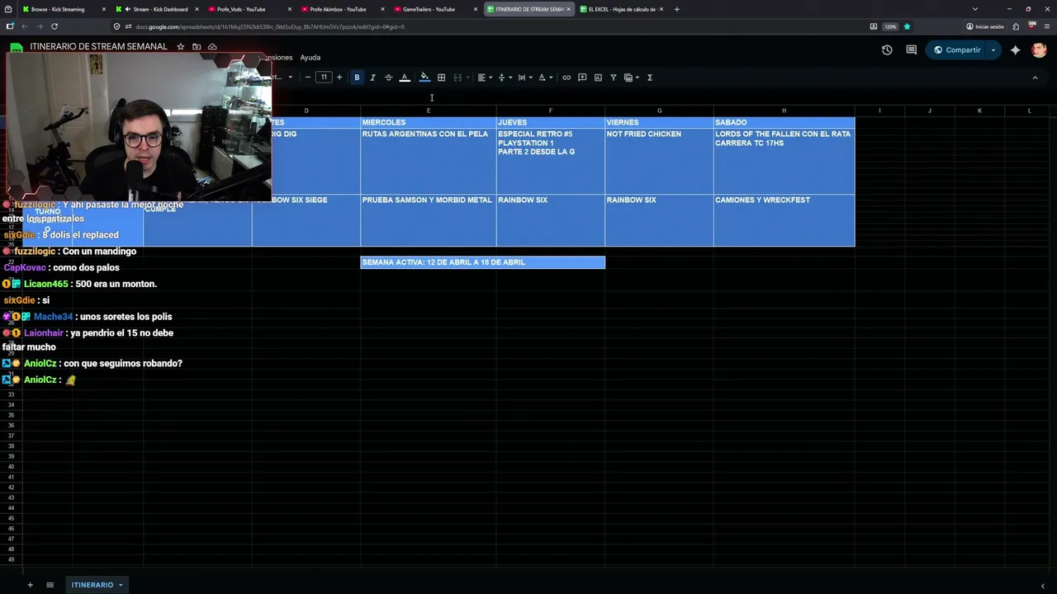Open the browser hamburger menu
The width and height of the screenshot is (1057, 594).
coord(1045,26)
